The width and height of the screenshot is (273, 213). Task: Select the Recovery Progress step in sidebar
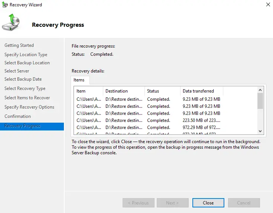click(23, 126)
